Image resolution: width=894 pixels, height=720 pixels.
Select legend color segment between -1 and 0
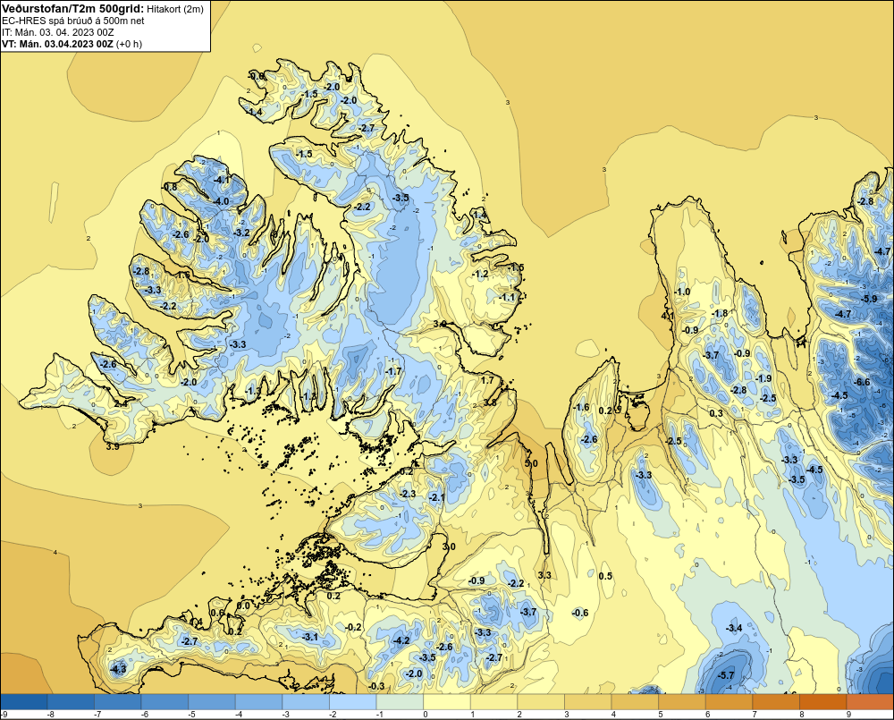[x=401, y=702]
